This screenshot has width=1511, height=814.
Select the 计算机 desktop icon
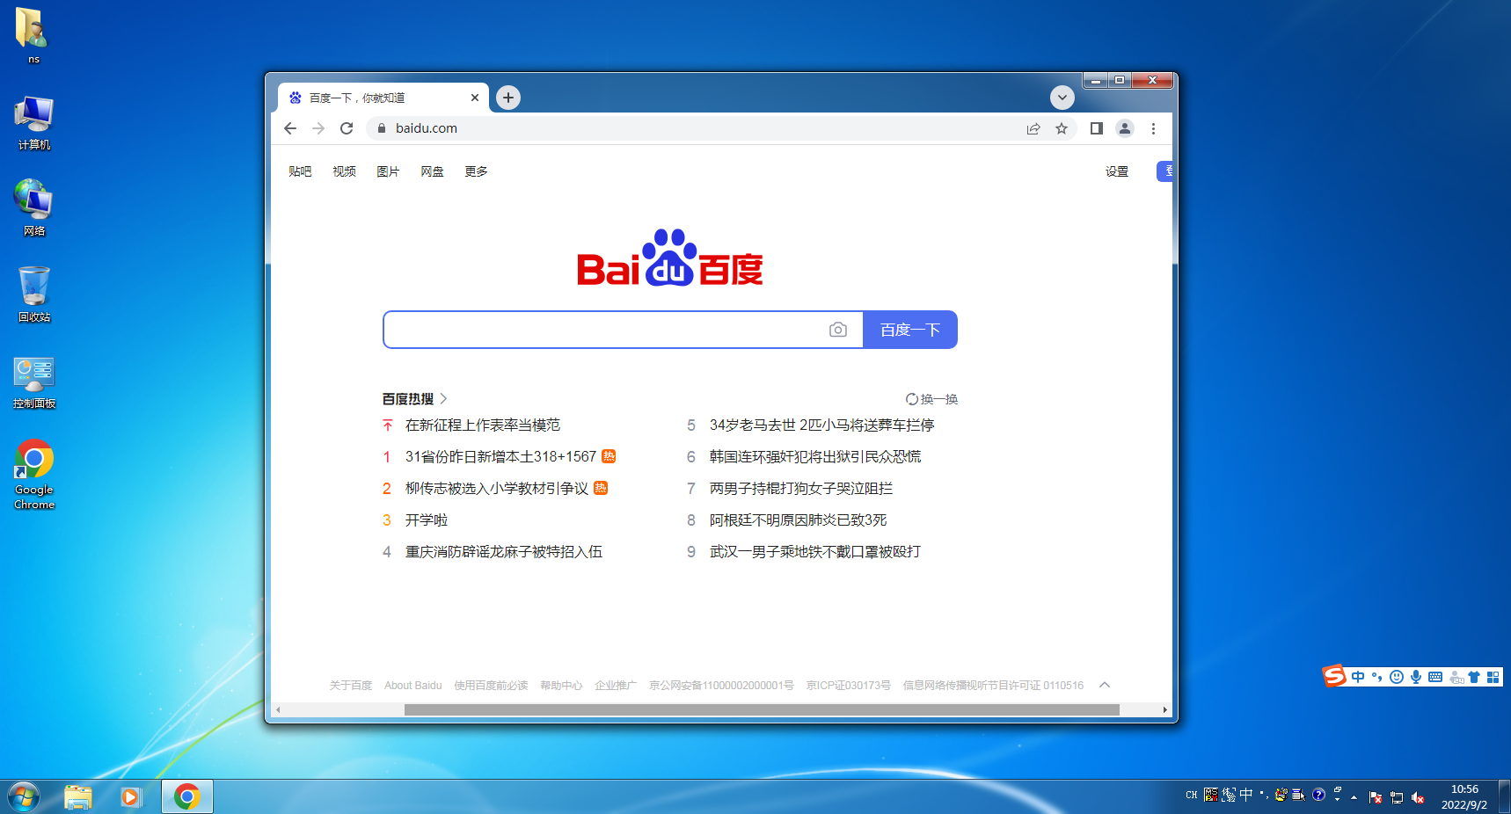33,123
